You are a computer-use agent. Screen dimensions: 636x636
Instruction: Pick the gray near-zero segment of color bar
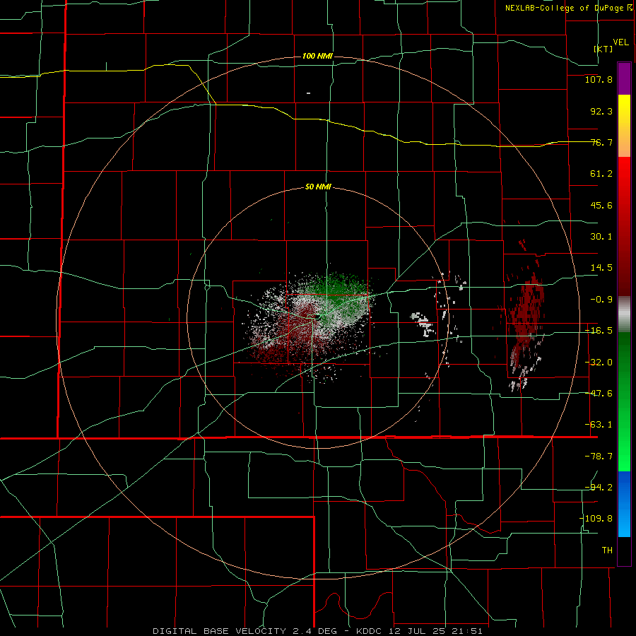624,314
